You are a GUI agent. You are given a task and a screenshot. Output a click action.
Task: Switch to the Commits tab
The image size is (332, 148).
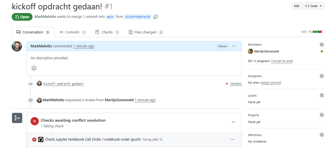pyautogui.click(x=73, y=32)
